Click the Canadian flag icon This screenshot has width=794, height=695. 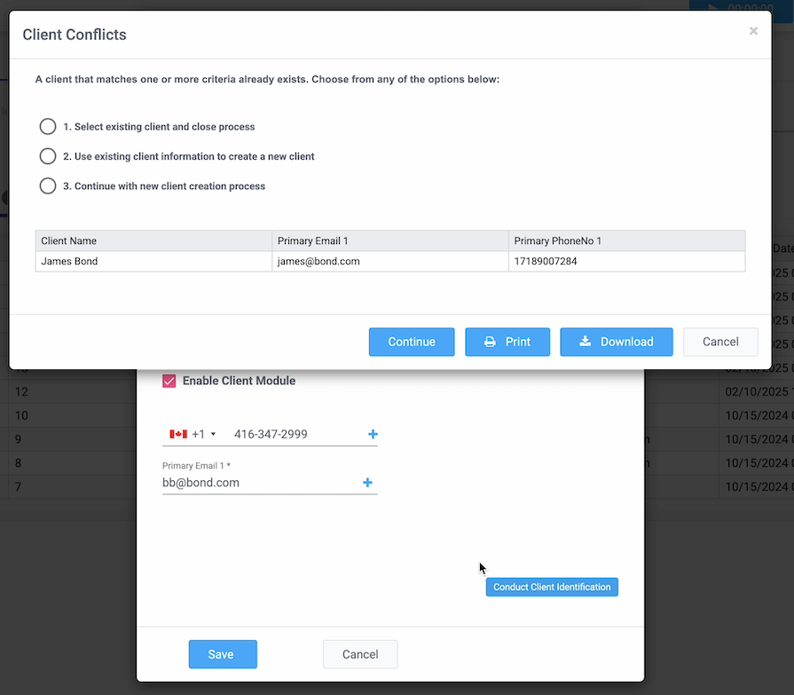177,434
